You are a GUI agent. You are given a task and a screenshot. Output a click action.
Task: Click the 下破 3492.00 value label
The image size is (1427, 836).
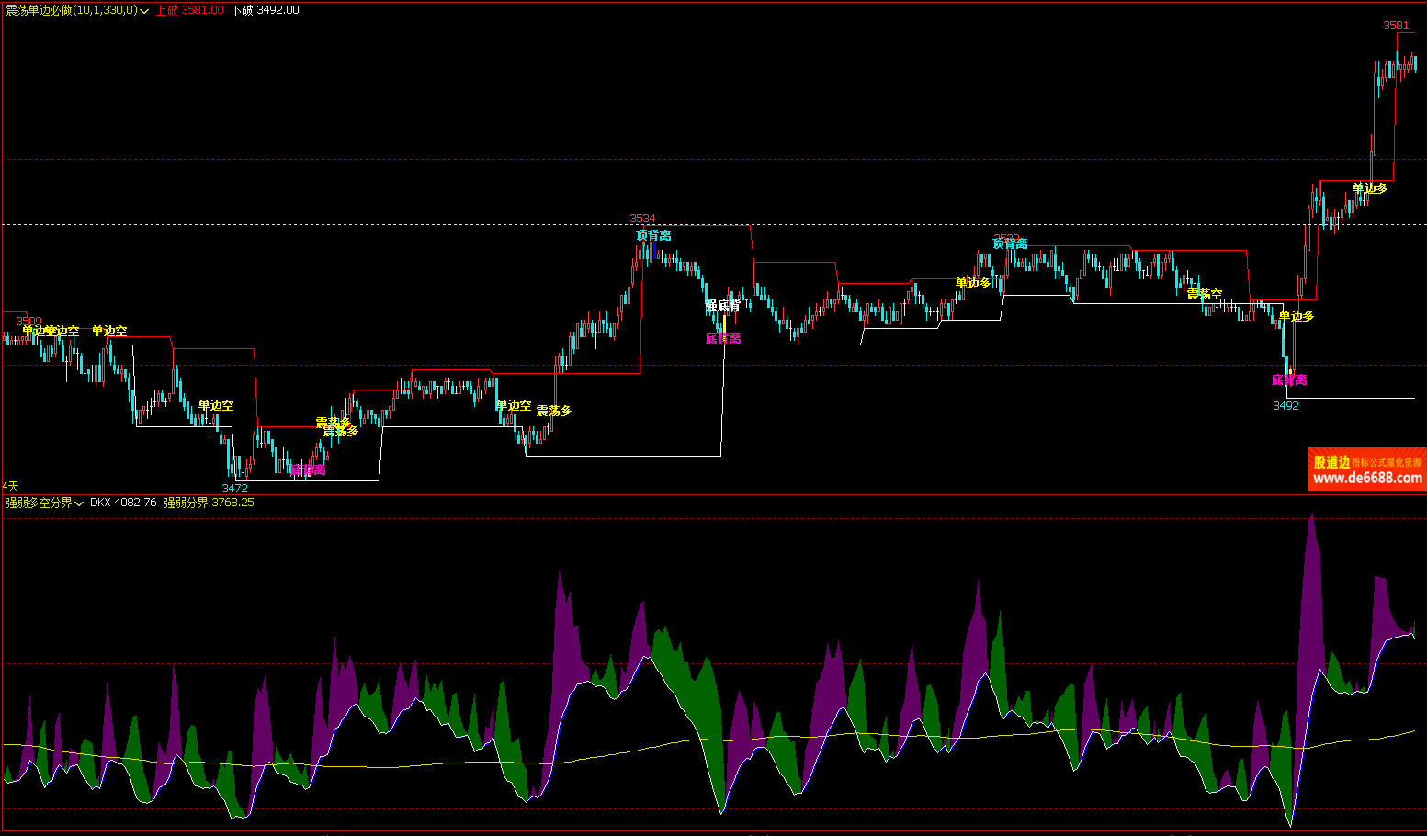pyautogui.click(x=265, y=10)
